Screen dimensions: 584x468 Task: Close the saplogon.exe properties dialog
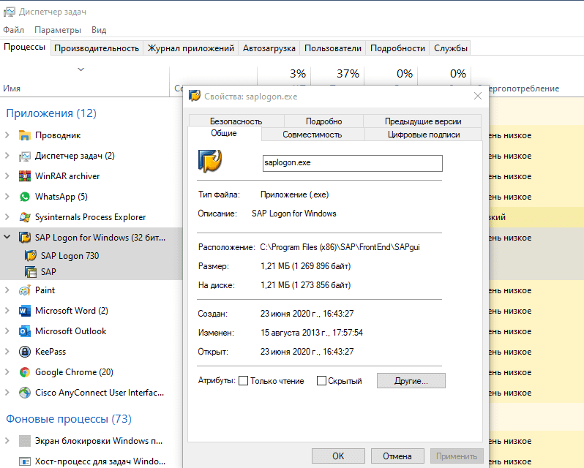click(x=477, y=96)
